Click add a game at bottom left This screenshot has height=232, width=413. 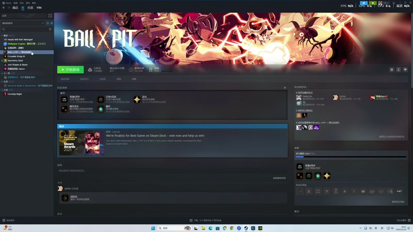point(8,221)
